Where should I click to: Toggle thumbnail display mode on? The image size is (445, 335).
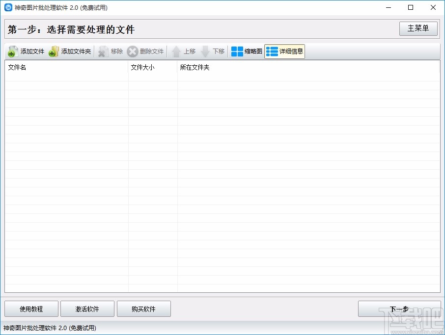click(246, 51)
